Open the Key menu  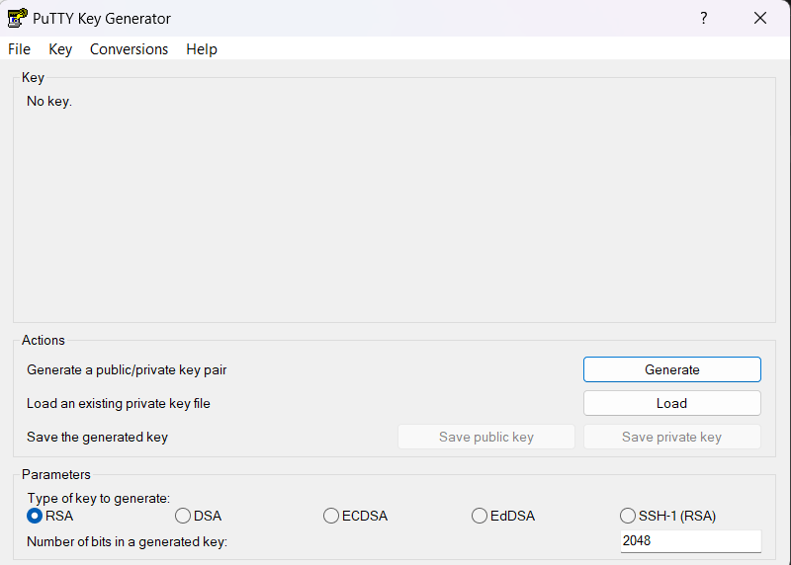coord(60,48)
